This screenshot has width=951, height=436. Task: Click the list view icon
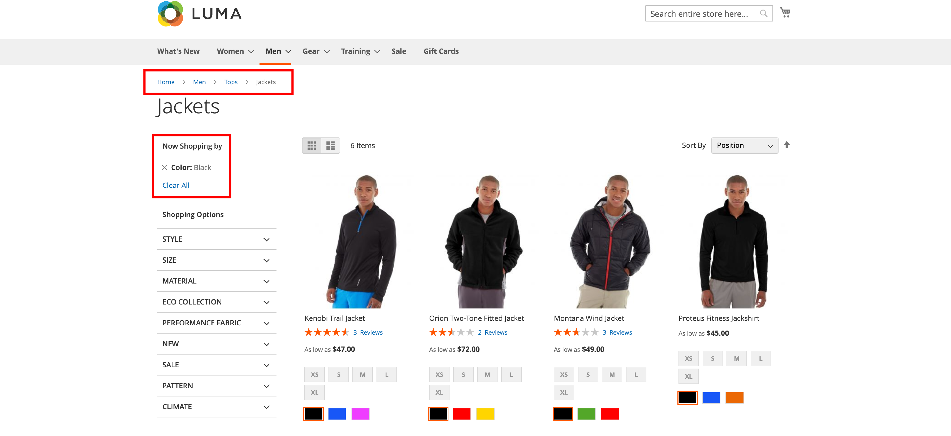[330, 145]
